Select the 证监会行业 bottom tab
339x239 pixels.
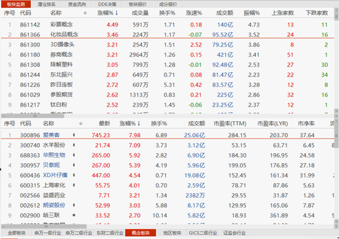(234, 233)
